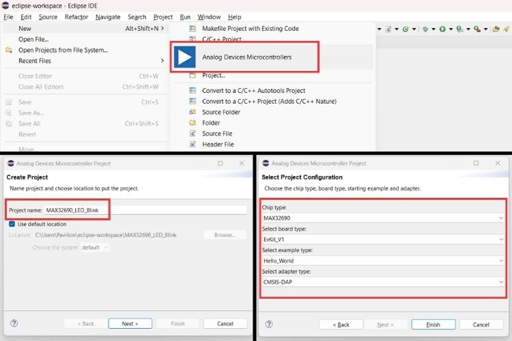Image resolution: width=512 pixels, height=341 pixels.
Task: Open the example type dropdown showing Hello_World
Action: click(x=384, y=261)
